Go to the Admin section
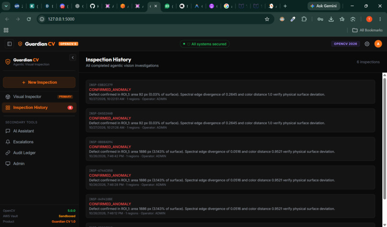The image size is (387, 227). tap(39, 163)
